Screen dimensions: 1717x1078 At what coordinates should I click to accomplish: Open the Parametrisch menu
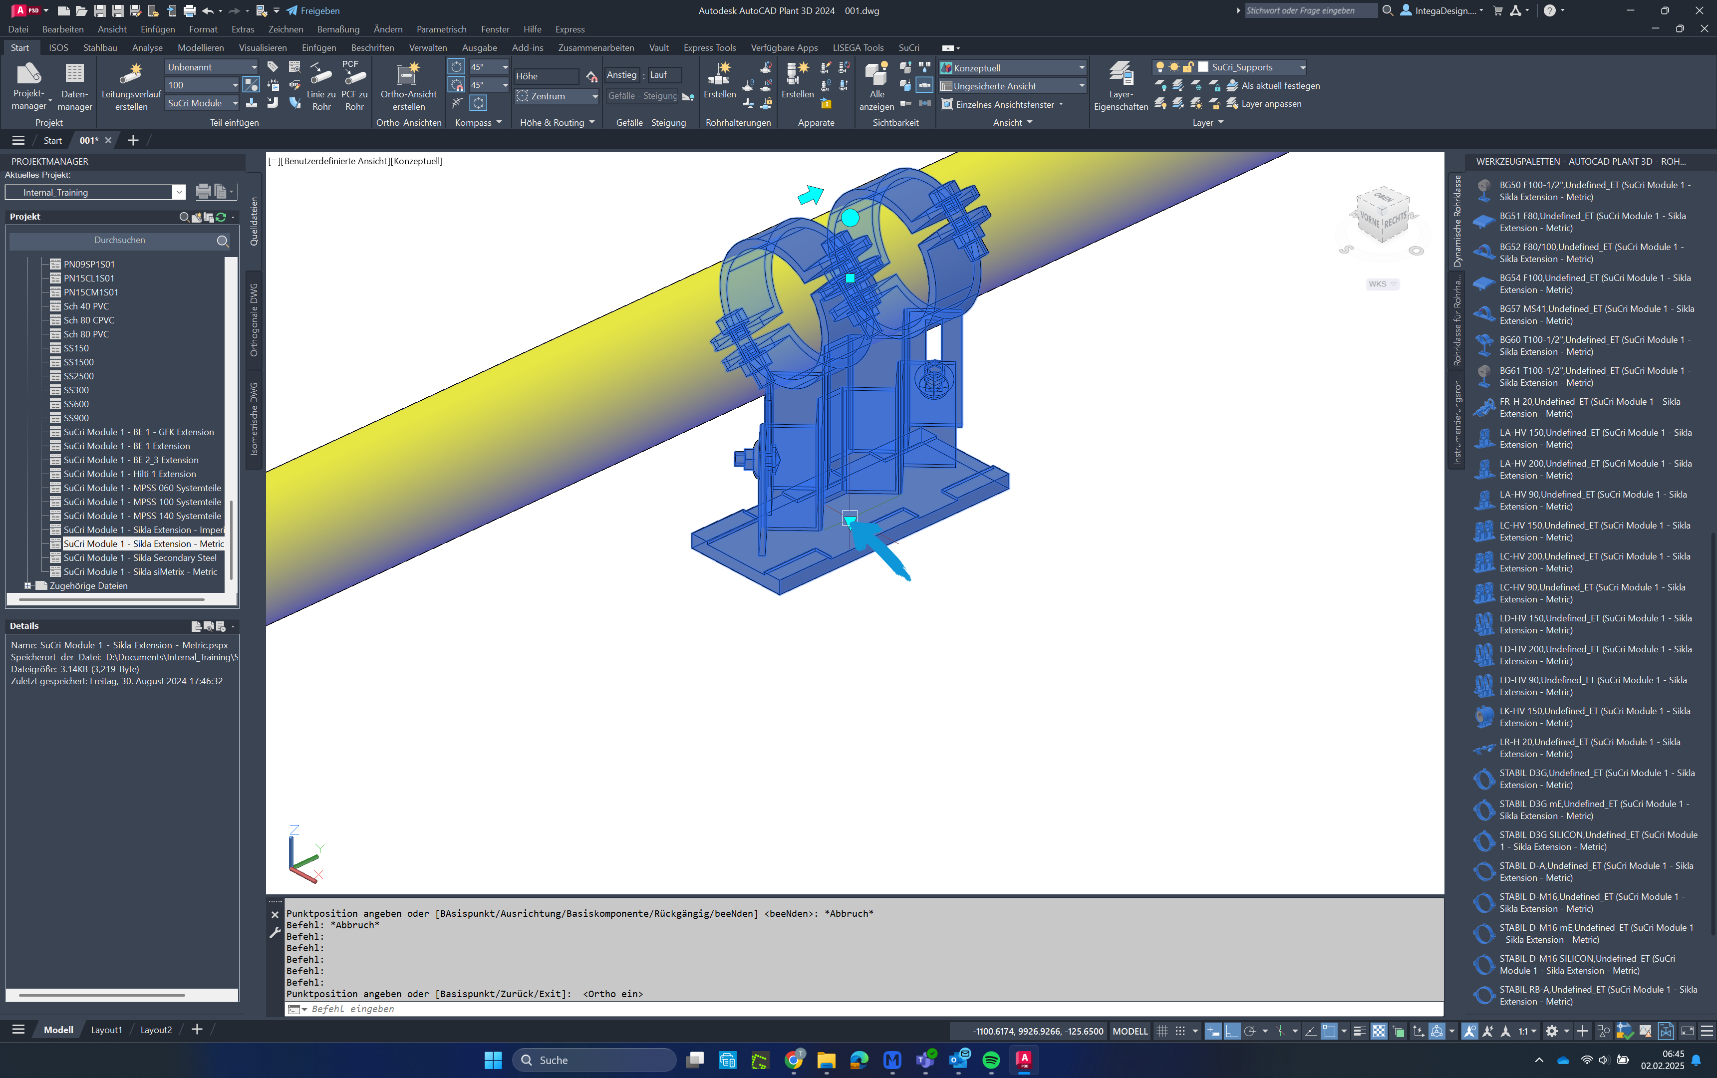tap(441, 29)
